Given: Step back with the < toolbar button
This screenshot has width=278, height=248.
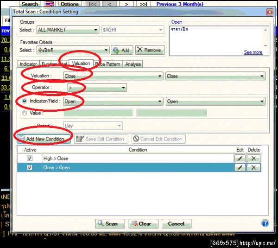Looking at the screenshot, I should pyautogui.click(x=109, y=4).
